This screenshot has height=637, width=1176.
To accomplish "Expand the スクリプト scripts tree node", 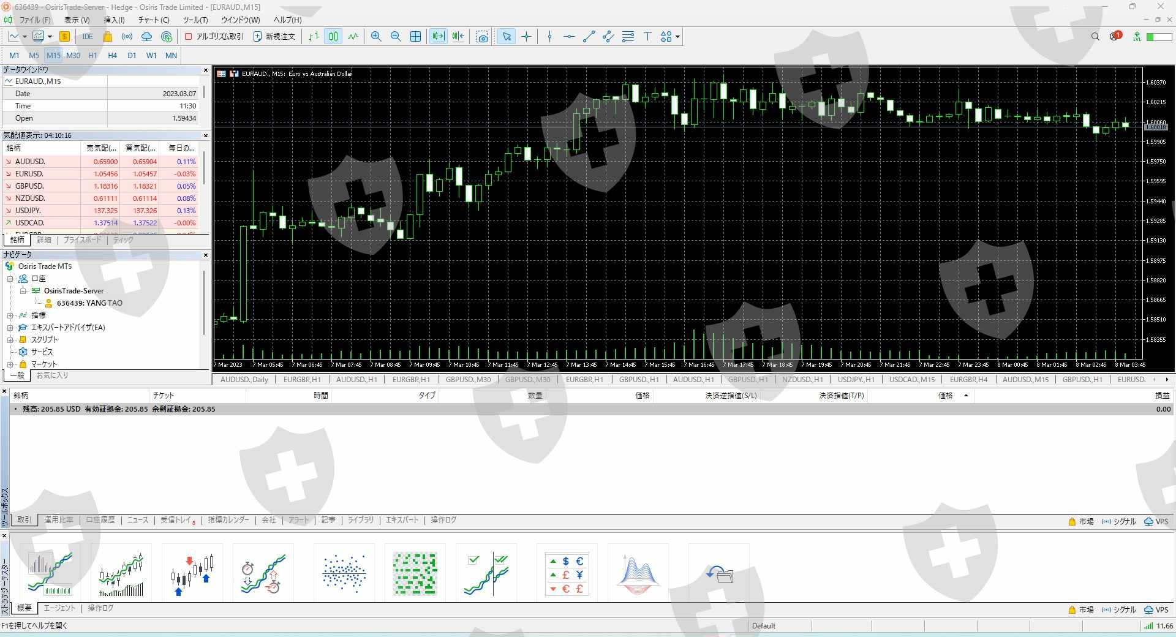I will 10,340.
